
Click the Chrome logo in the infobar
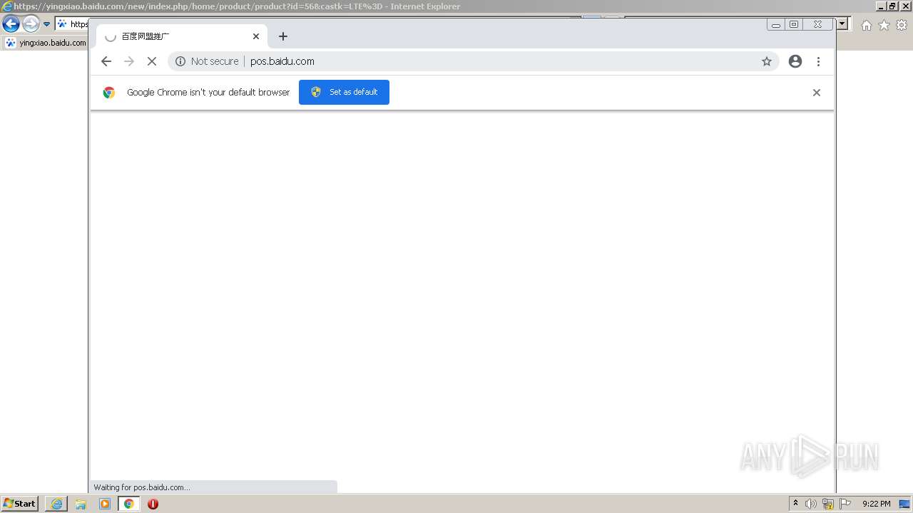[109, 93]
